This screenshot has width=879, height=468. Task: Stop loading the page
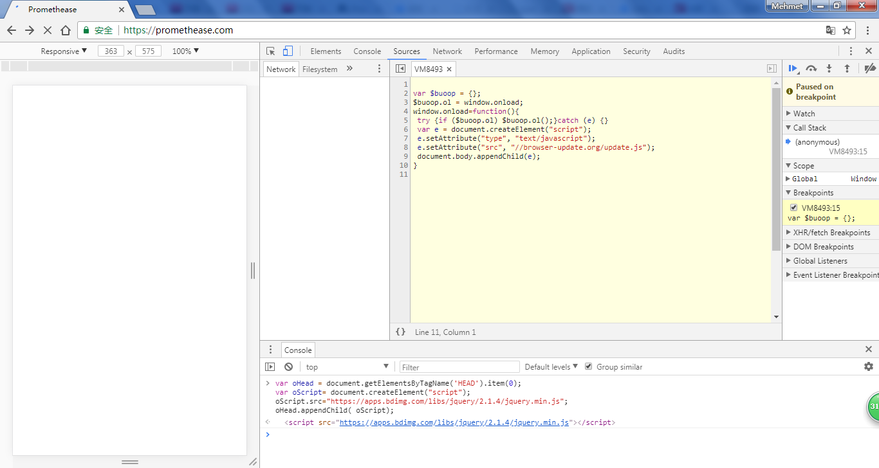point(48,30)
